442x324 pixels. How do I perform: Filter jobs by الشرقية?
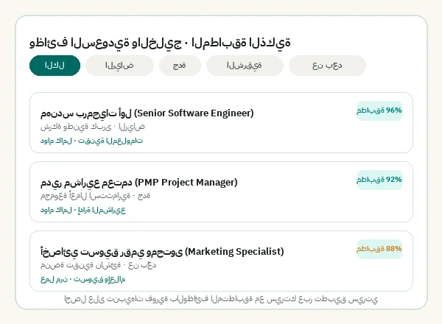point(245,66)
